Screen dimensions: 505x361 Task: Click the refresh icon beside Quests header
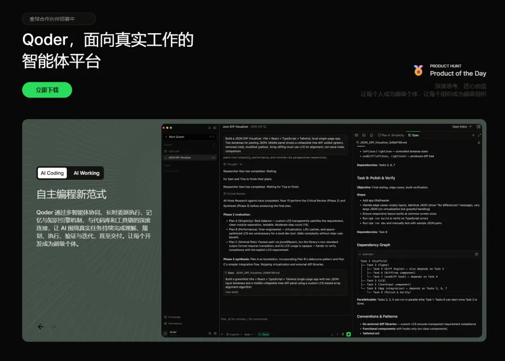(x=214, y=144)
